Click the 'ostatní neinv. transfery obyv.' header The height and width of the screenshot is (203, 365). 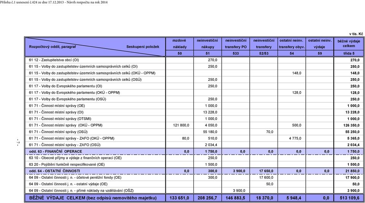(x=292, y=44)
